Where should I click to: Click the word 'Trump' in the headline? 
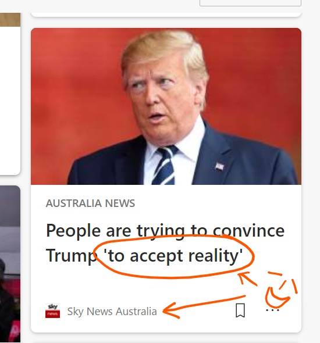[x=72, y=256]
